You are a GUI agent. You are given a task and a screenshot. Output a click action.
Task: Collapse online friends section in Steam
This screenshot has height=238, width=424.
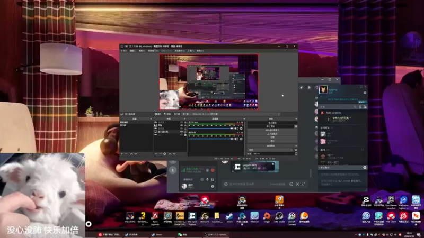click(x=327, y=128)
